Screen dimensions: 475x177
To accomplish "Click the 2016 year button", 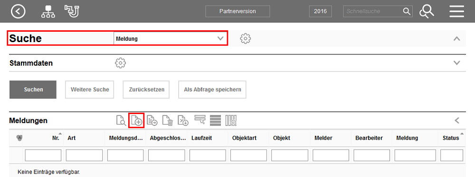I will (x=320, y=11).
